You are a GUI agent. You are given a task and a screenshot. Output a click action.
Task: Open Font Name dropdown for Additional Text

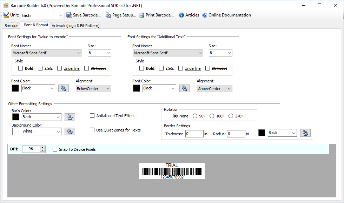168,53
